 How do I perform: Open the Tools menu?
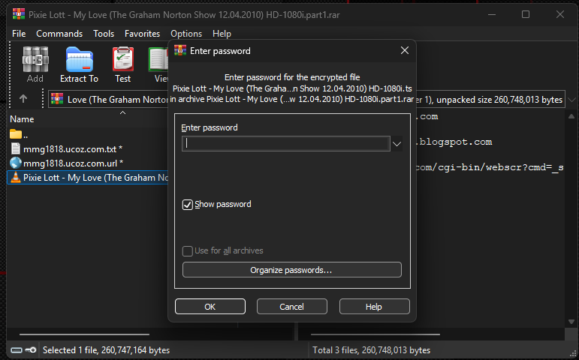click(104, 34)
